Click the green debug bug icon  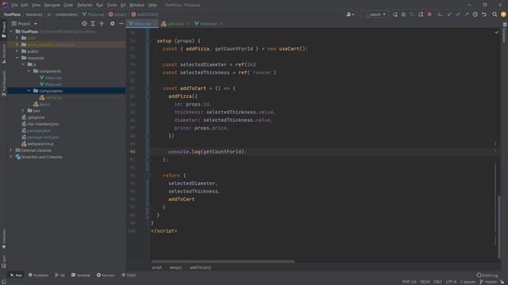coord(403,14)
